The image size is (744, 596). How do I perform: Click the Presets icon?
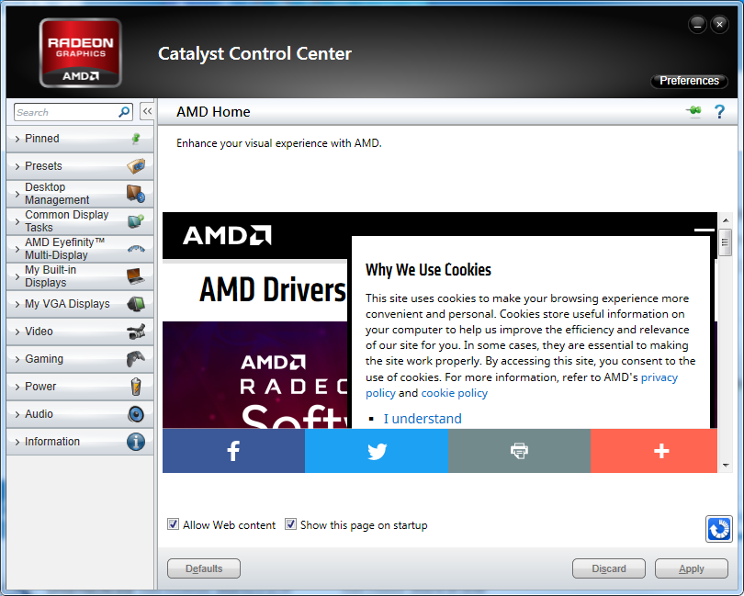[x=136, y=166]
